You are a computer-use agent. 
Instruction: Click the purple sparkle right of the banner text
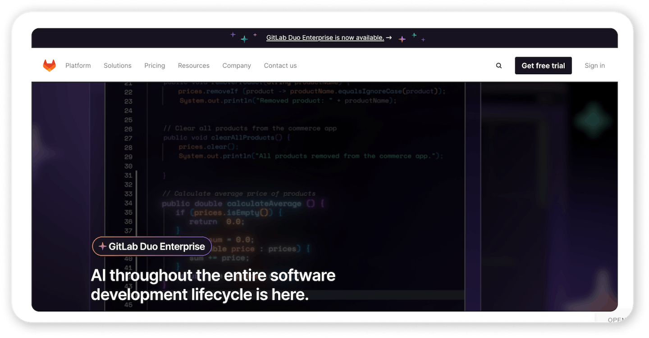(402, 40)
